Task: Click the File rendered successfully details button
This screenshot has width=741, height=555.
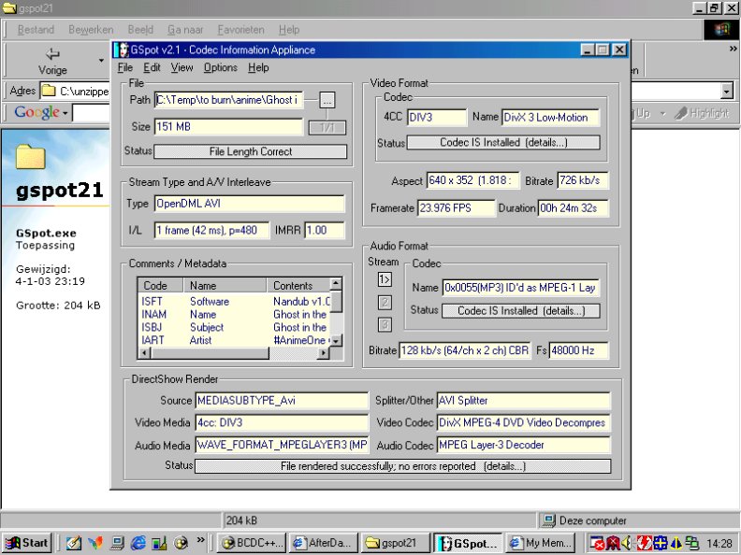Action: click(402, 466)
